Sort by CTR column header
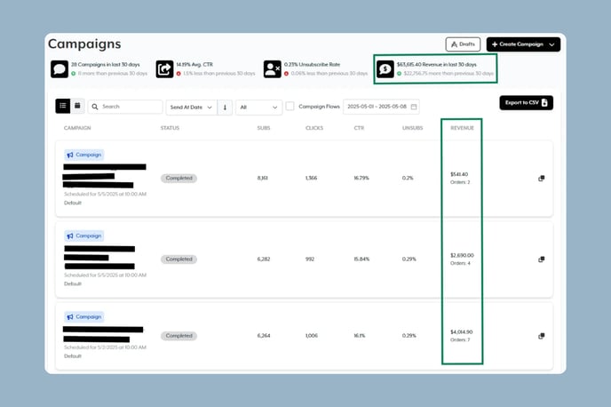This screenshot has width=611, height=407. coord(359,128)
